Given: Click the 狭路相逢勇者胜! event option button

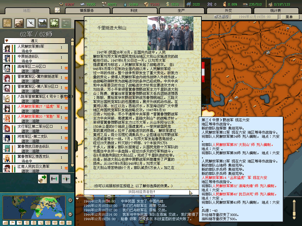Looking at the screenshot, I should click(142, 192).
